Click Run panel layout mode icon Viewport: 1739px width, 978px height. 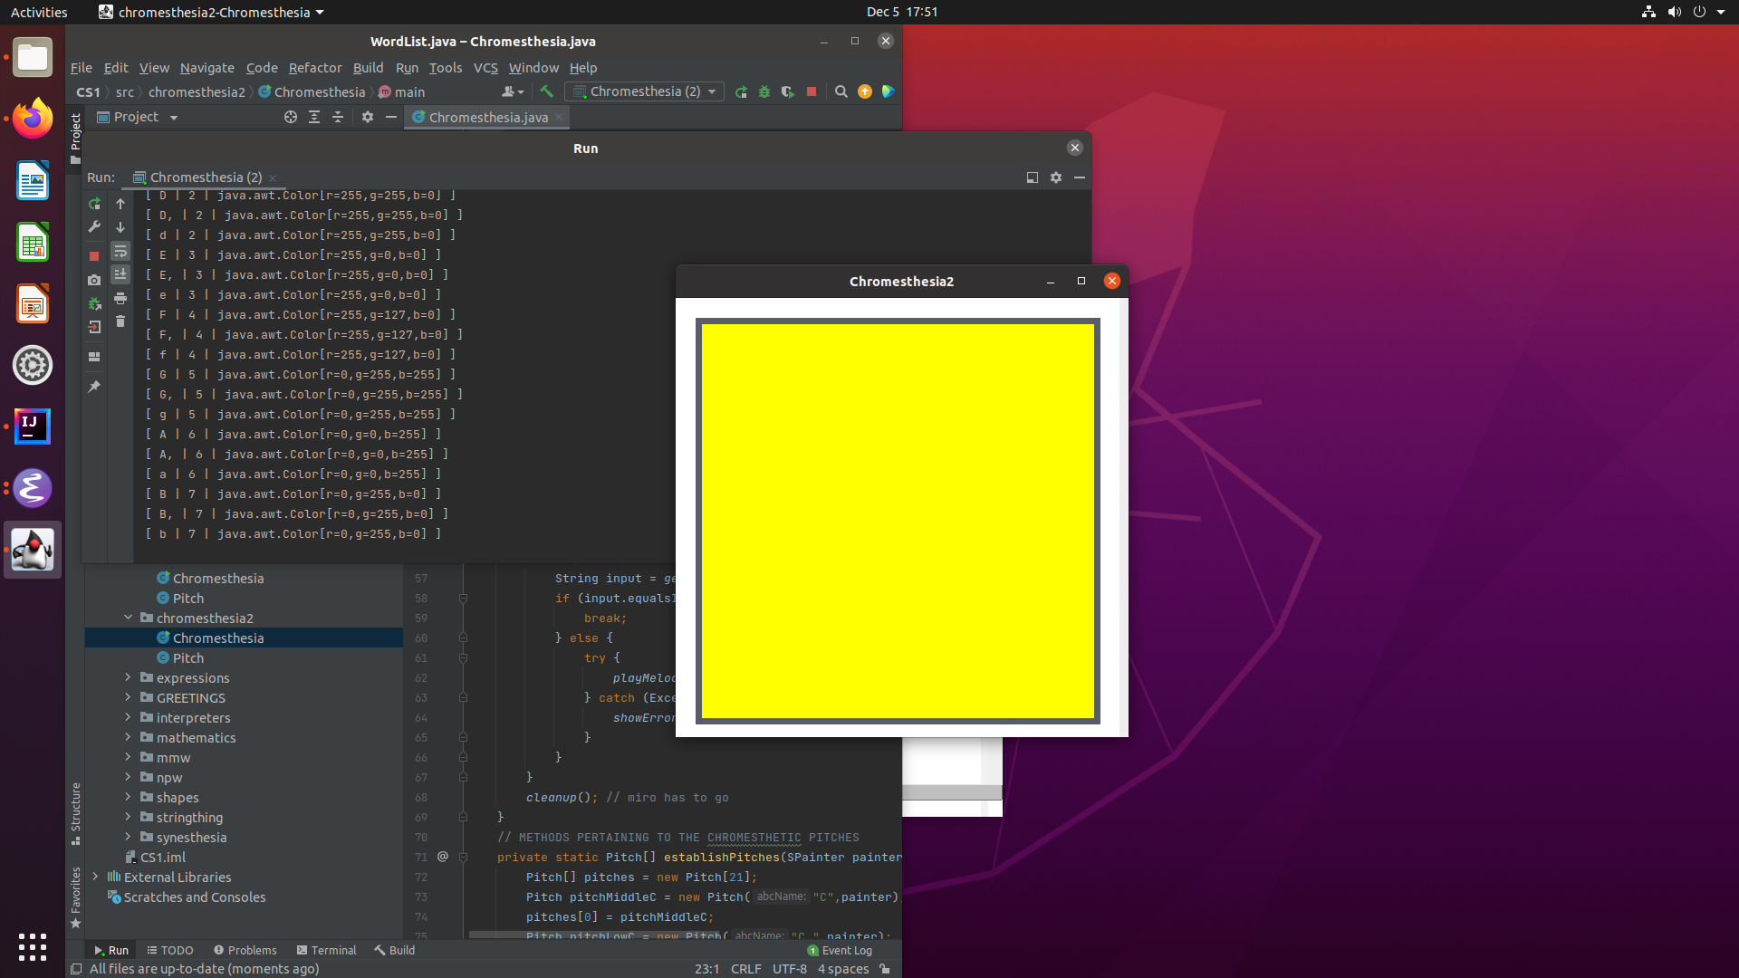click(1033, 177)
